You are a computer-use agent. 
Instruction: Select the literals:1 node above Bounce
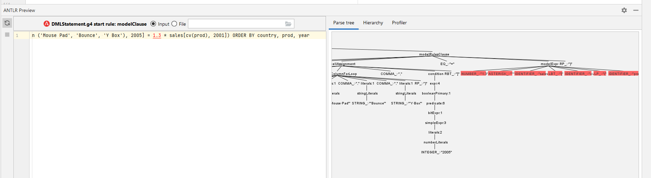pyautogui.click(x=368, y=84)
